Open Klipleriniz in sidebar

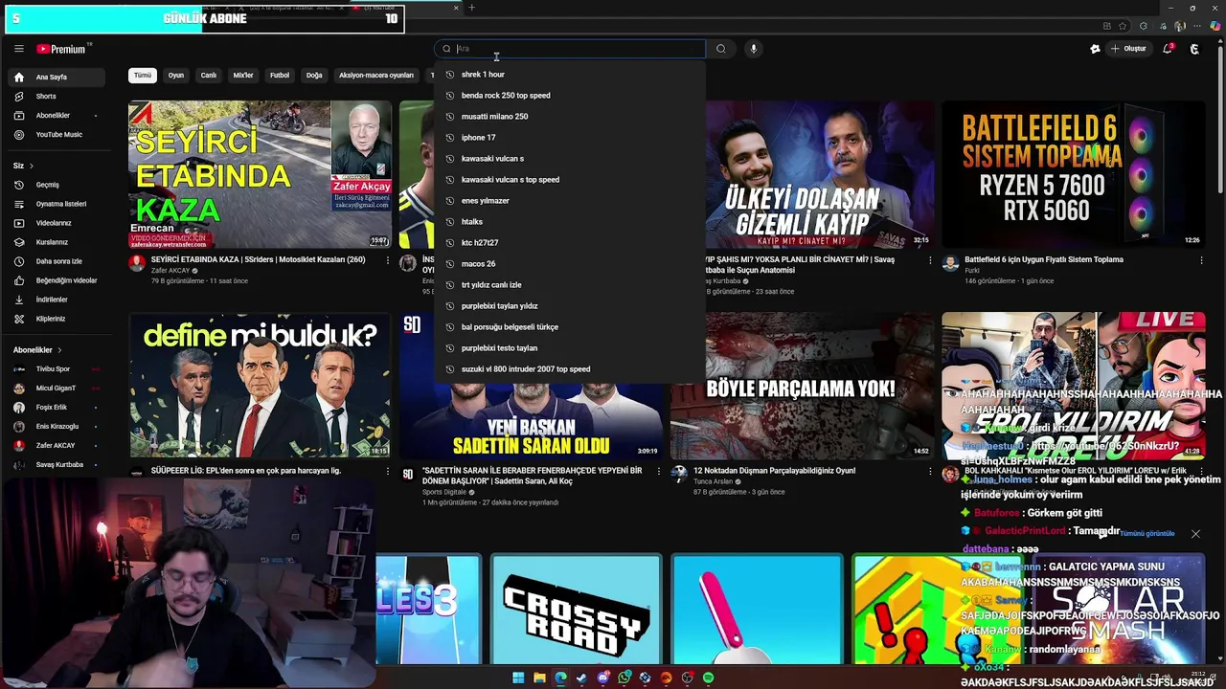[56, 319]
